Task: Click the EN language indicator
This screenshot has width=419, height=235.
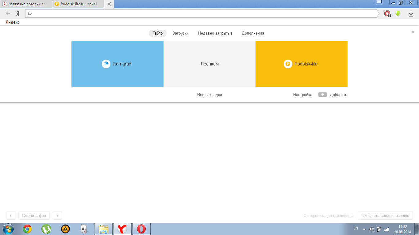Action: click(x=356, y=228)
